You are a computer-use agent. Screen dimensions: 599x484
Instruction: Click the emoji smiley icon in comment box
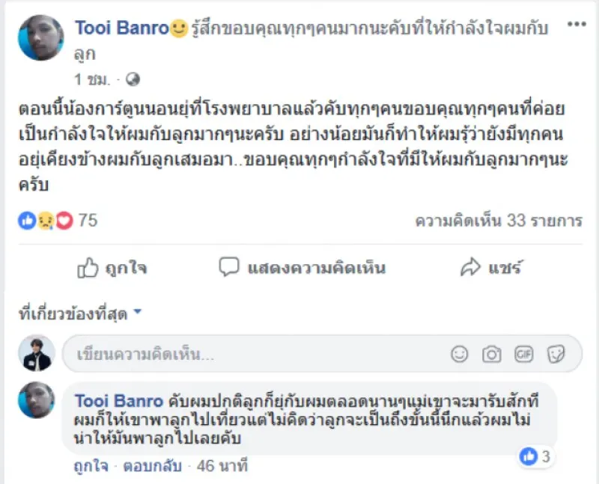pos(460,354)
